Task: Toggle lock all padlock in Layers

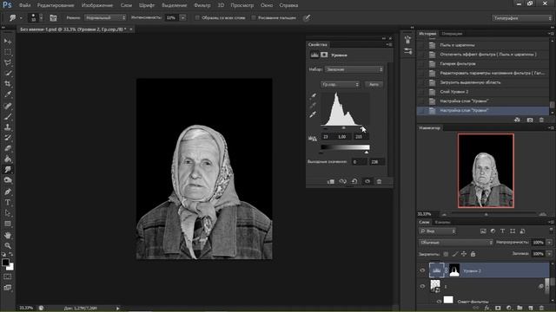Action: click(473, 254)
